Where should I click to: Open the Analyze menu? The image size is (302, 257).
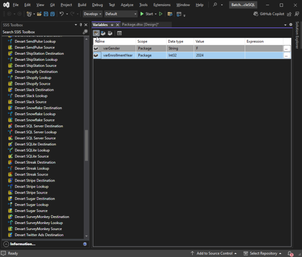127,5
